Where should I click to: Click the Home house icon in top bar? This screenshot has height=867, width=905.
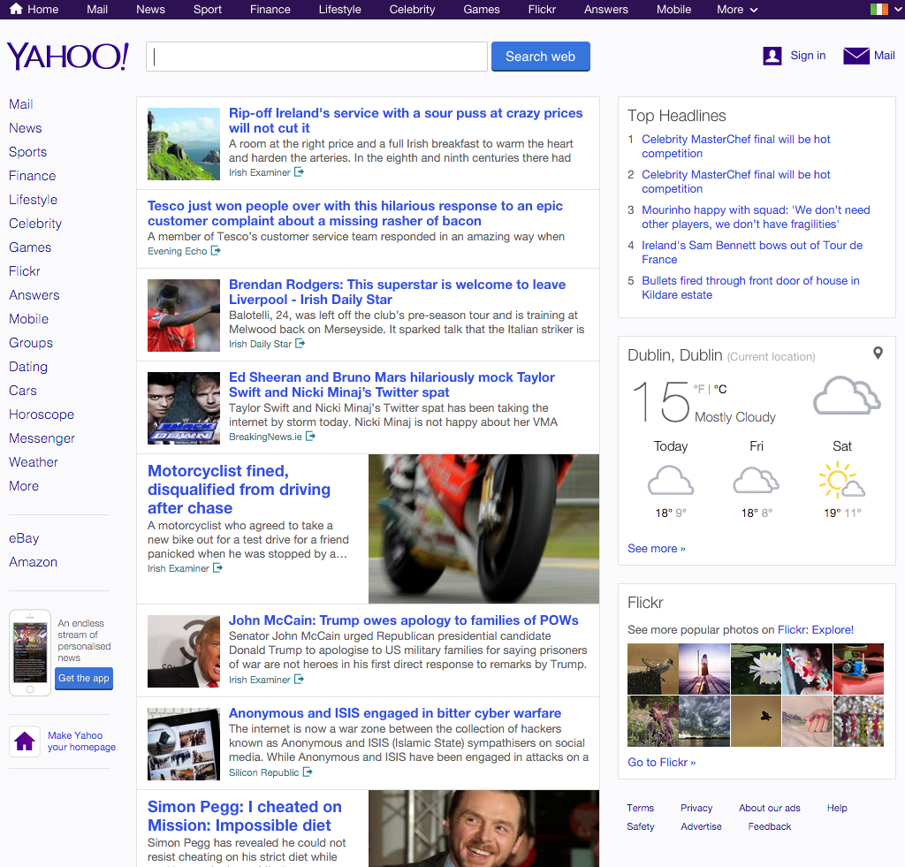(16, 9)
